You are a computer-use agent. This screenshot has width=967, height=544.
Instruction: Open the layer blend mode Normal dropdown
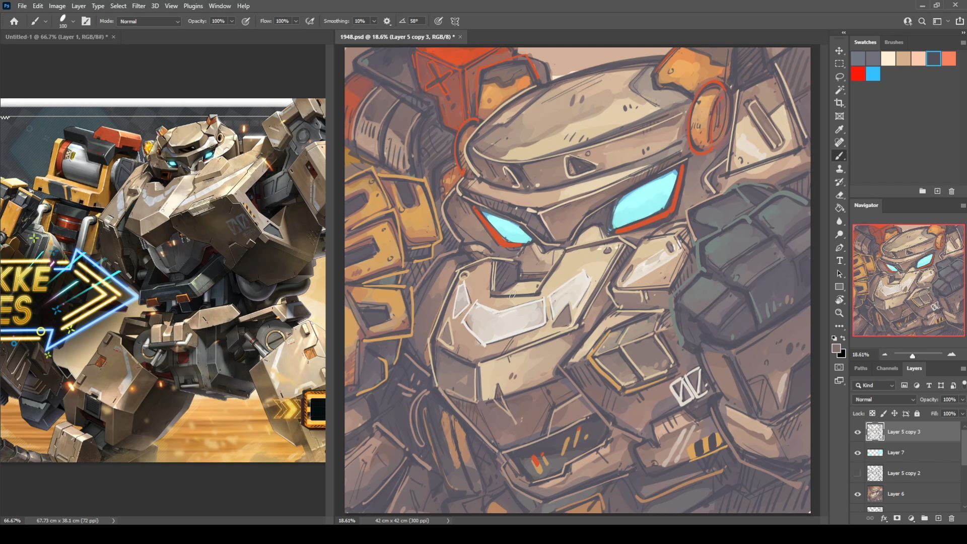(884, 399)
